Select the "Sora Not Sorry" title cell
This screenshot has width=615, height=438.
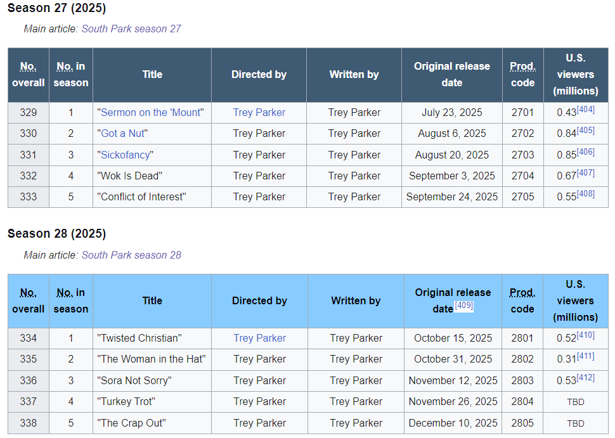click(152, 381)
